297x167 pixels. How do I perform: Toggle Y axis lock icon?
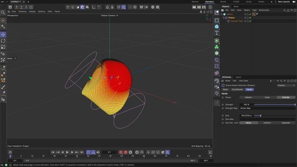tap(21, 7)
